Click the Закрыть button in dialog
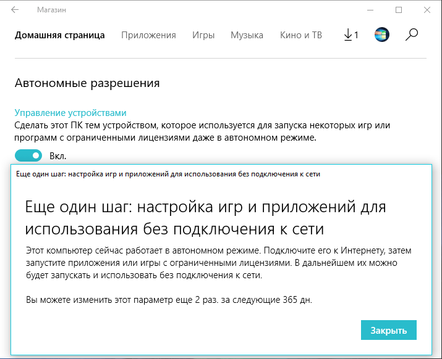Image resolution: width=442 pixels, height=359 pixels. (x=388, y=330)
